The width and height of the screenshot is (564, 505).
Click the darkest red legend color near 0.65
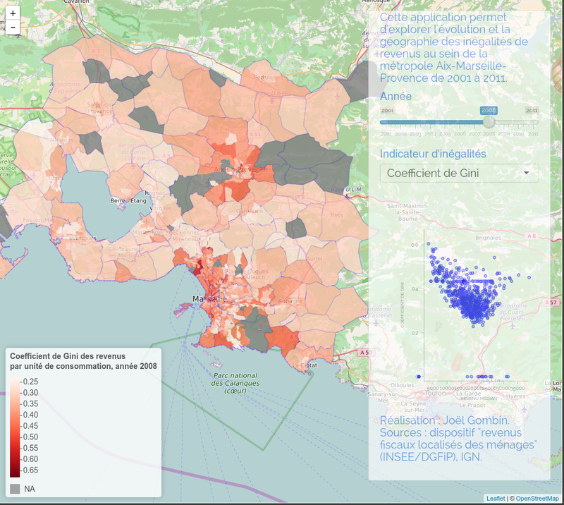[x=15, y=470]
